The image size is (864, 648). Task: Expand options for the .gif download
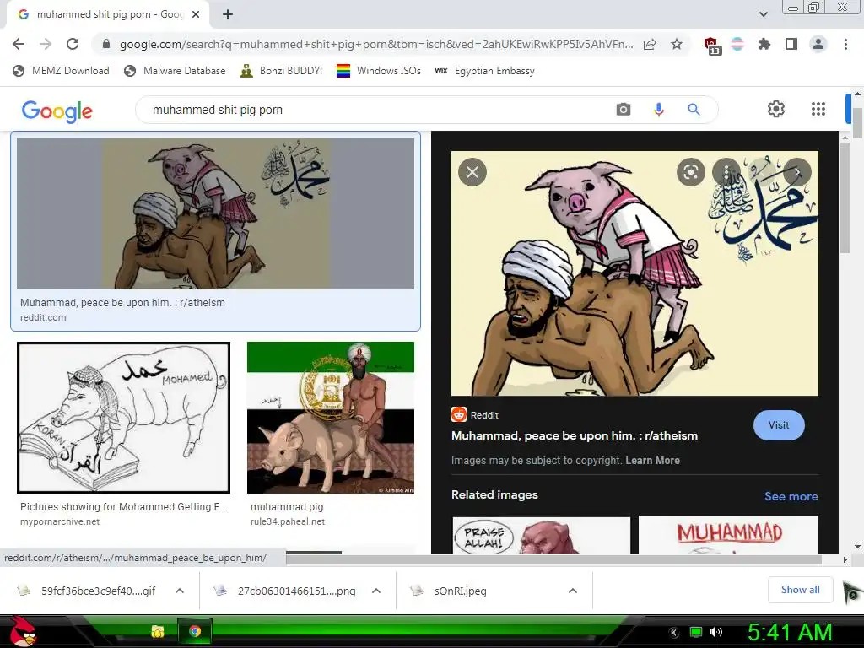(x=179, y=591)
